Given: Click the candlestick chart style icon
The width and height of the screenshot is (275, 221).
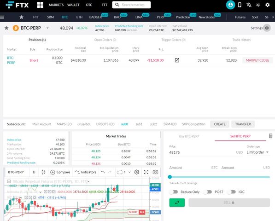Looking at the screenshot, I should coord(43,172).
